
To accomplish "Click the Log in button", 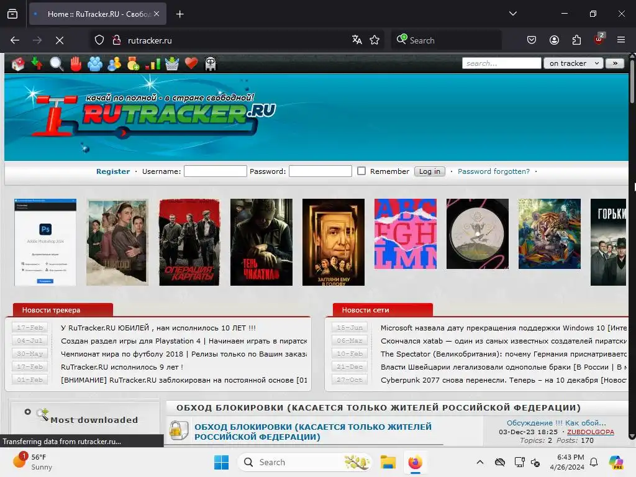I will [430, 171].
